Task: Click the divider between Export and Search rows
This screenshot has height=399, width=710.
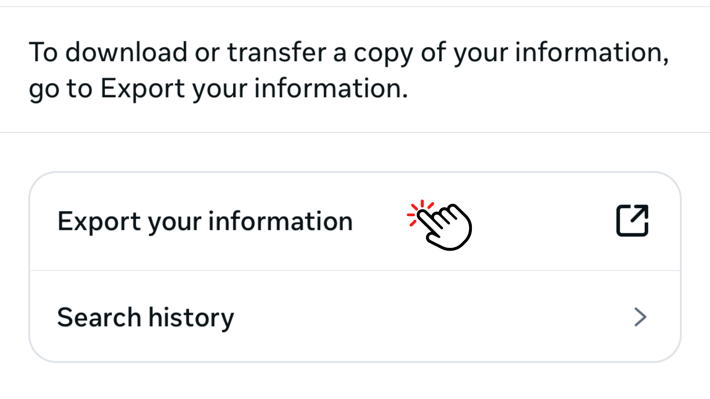Action: tap(355, 270)
